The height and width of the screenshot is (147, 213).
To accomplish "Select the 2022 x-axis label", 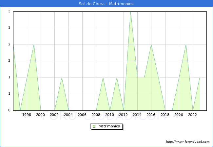I will point(193,115).
